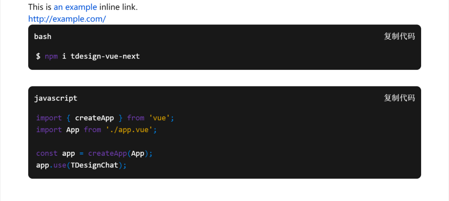
Task: Click the from keyword before './app.vue'
Action: click(92, 130)
